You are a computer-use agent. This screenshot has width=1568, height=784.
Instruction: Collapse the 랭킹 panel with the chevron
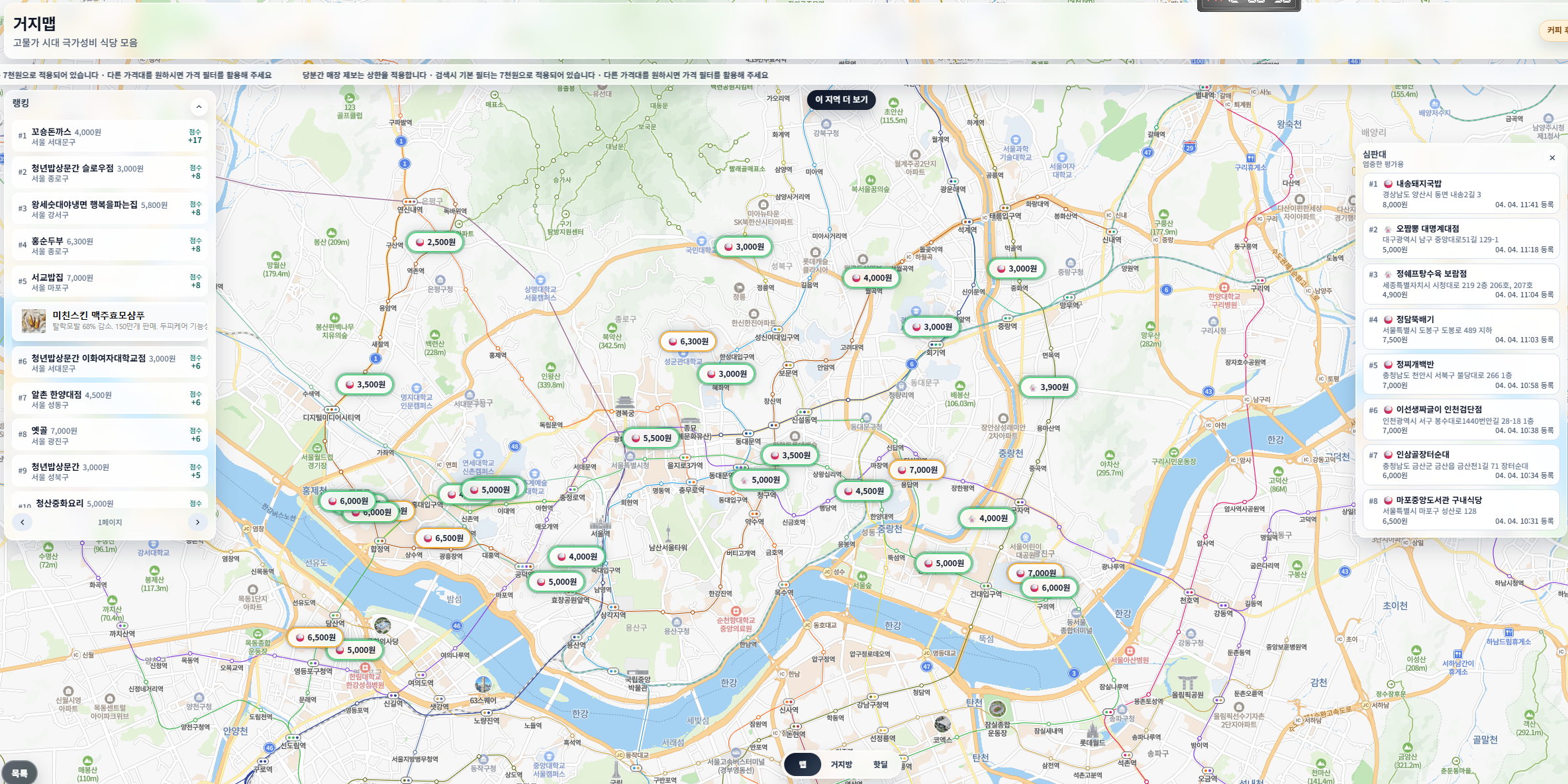pyautogui.click(x=198, y=107)
